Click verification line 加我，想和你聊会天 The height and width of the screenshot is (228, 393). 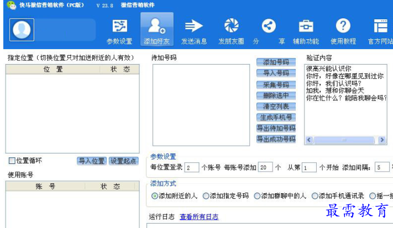335,91
